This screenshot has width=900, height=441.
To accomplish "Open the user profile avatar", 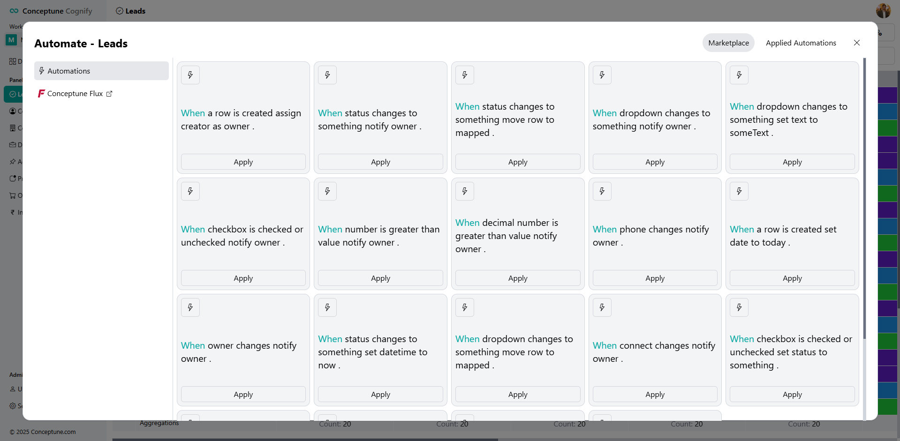I will tap(883, 10).
